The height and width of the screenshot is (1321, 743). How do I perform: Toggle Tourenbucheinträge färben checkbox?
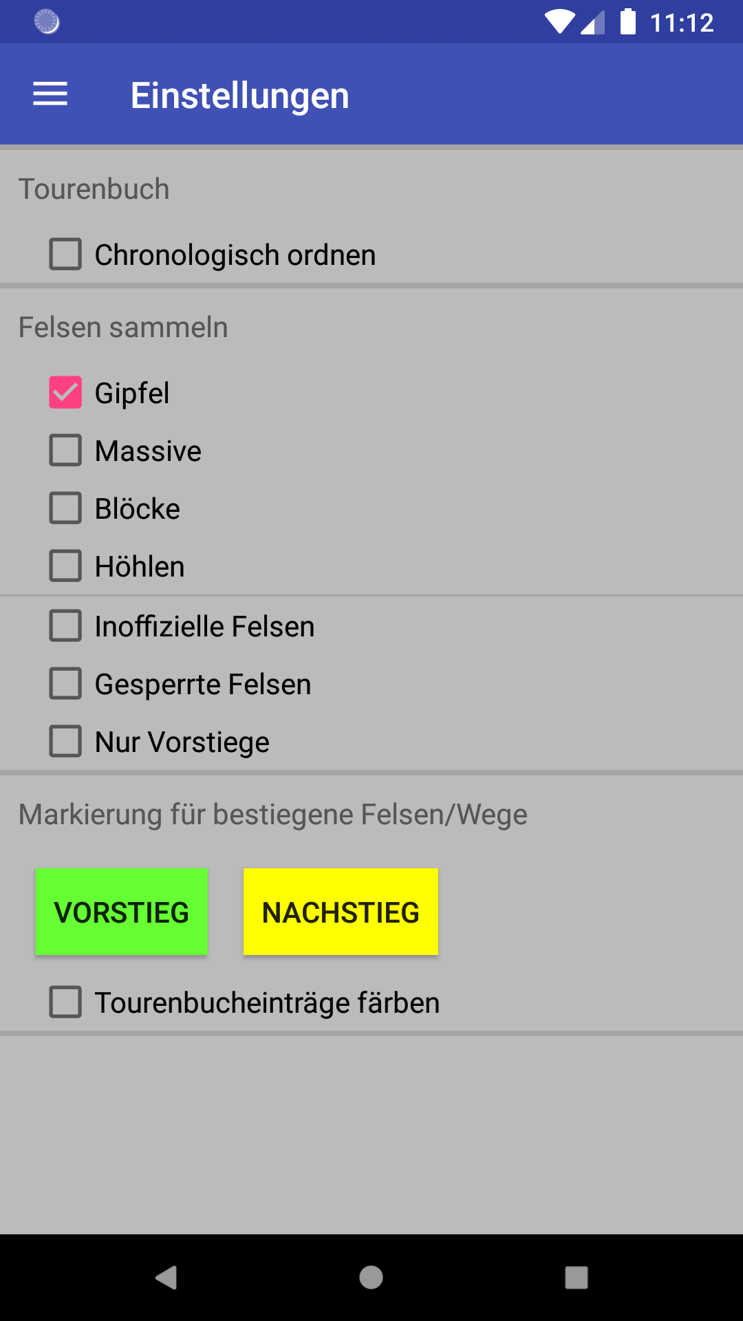pyautogui.click(x=65, y=1002)
